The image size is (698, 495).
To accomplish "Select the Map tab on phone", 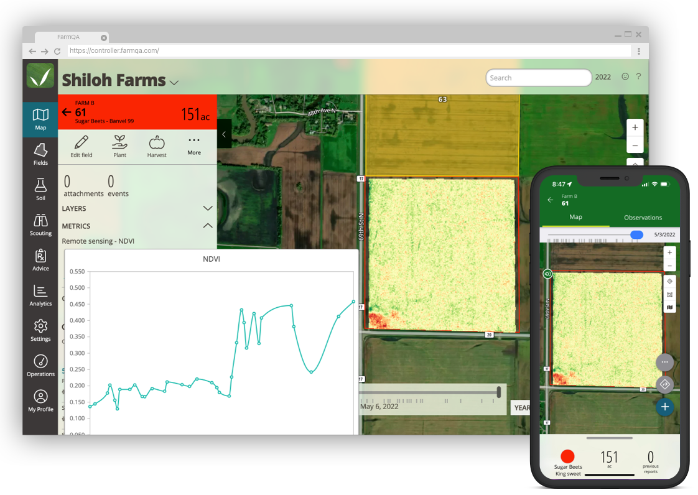I will (x=575, y=217).
